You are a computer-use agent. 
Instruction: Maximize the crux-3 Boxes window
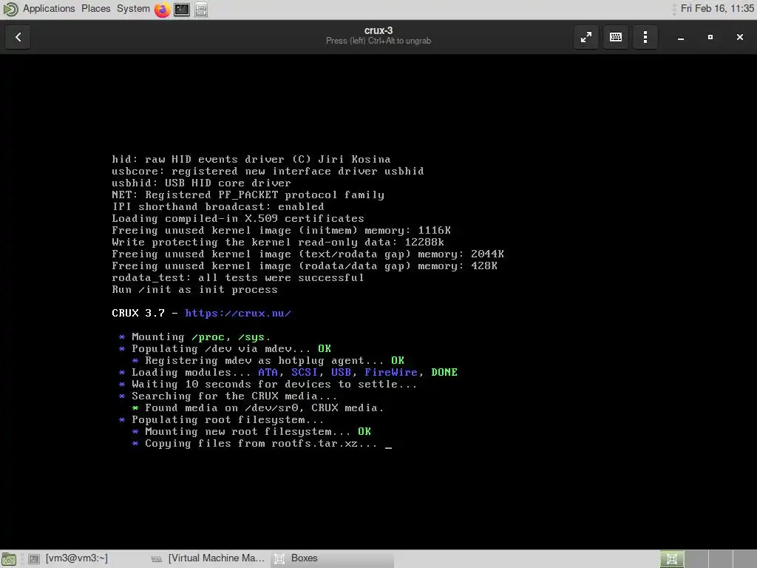(710, 37)
